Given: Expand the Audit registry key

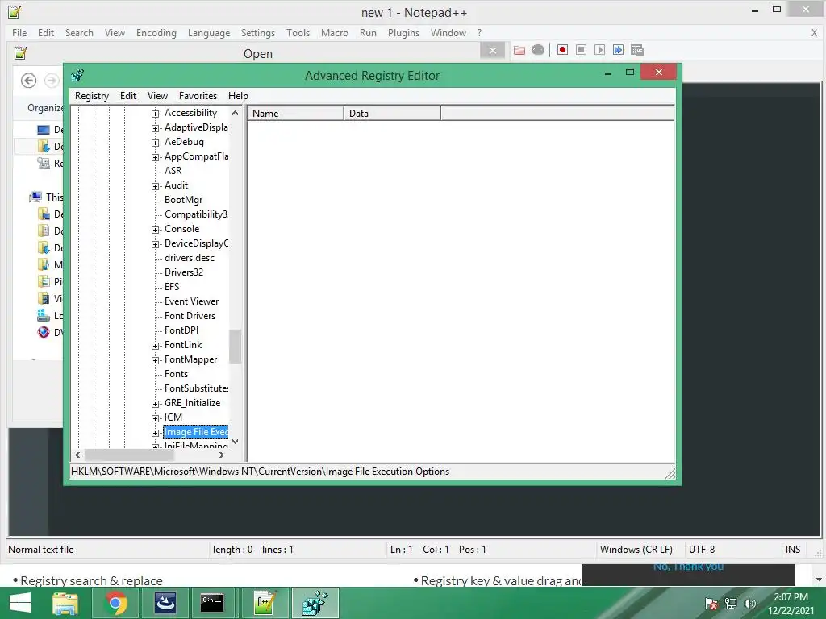Looking at the screenshot, I should click(155, 186).
